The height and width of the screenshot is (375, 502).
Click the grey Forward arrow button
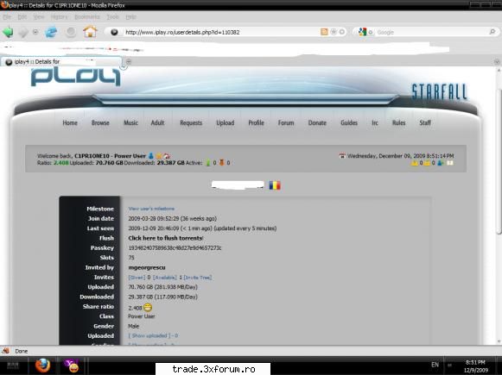(x=23, y=32)
